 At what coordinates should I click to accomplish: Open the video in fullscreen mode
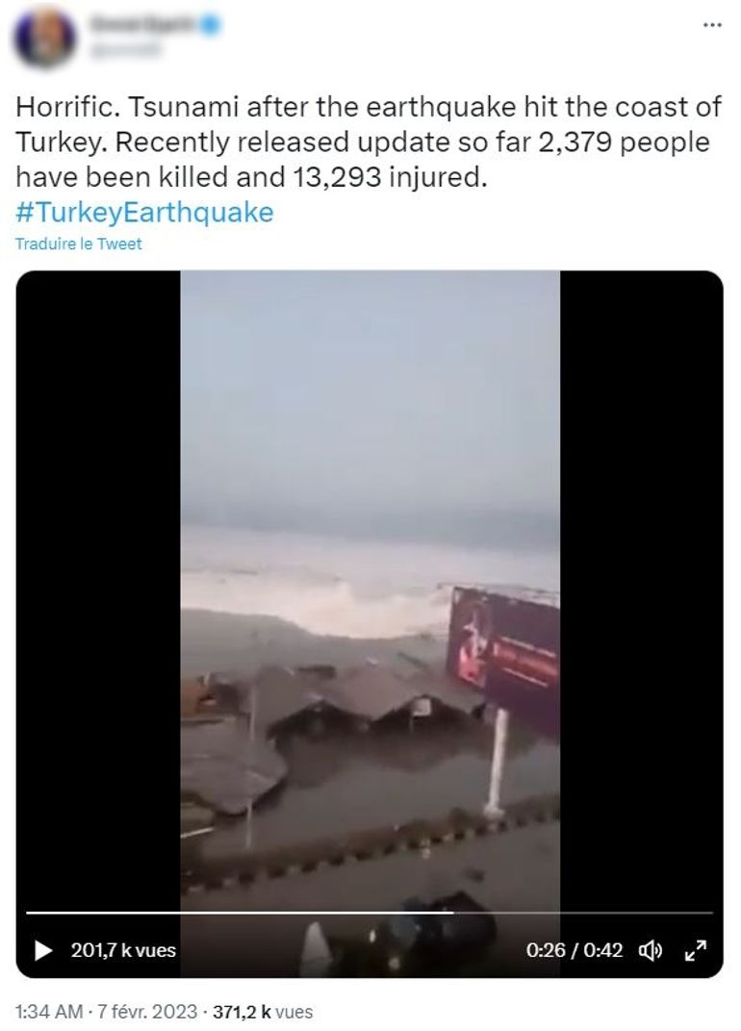tap(696, 950)
